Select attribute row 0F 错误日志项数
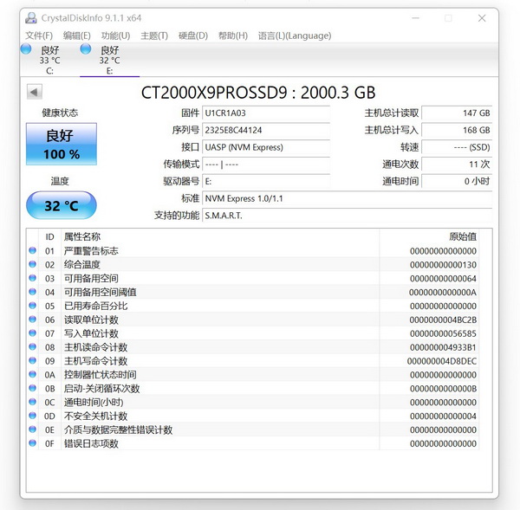This screenshot has height=510, width=520. point(253,443)
